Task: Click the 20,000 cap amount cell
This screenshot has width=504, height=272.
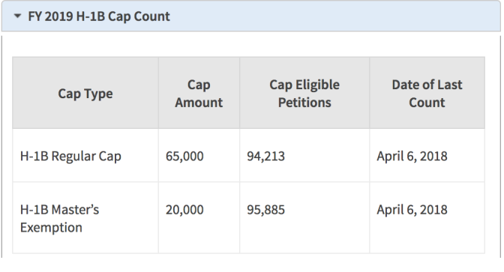Action: 199,218
